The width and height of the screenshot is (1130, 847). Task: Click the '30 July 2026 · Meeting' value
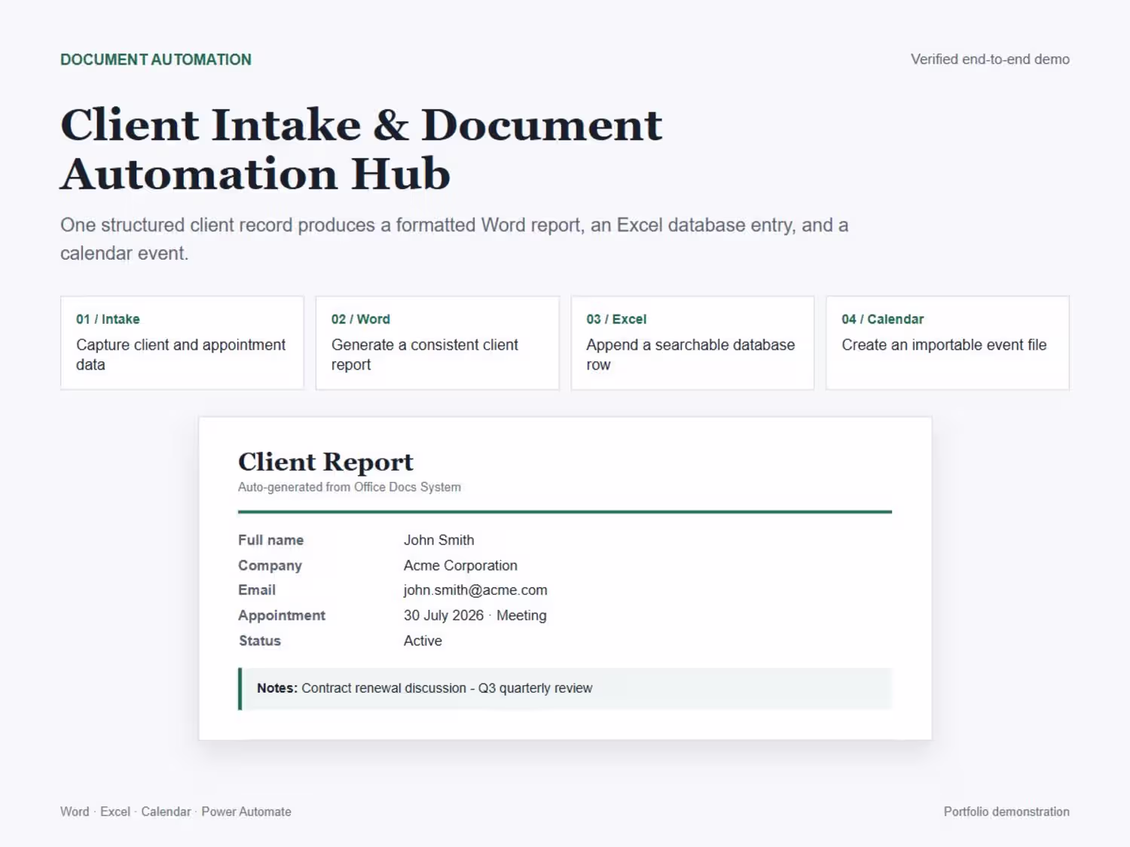[475, 616]
